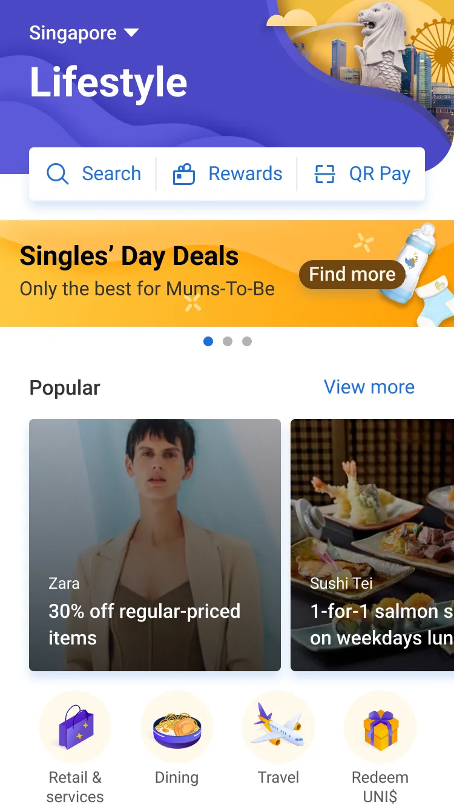Switch to the second banner dot

[x=228, y=341]
